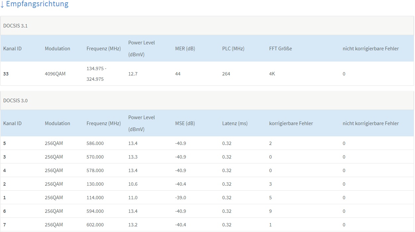Screen dimensions: 415x232
Task: Click DOCSIS 3.0 nicht korrigierbare Fehler header
Action: tap(371, 123)
